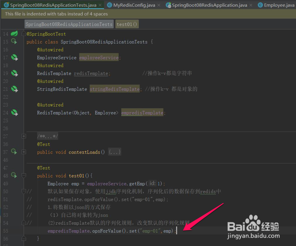Click the SpringBoot08RedisApplicationTests.java tab file icon
This screenshot has height=246, width=296.
7,5
